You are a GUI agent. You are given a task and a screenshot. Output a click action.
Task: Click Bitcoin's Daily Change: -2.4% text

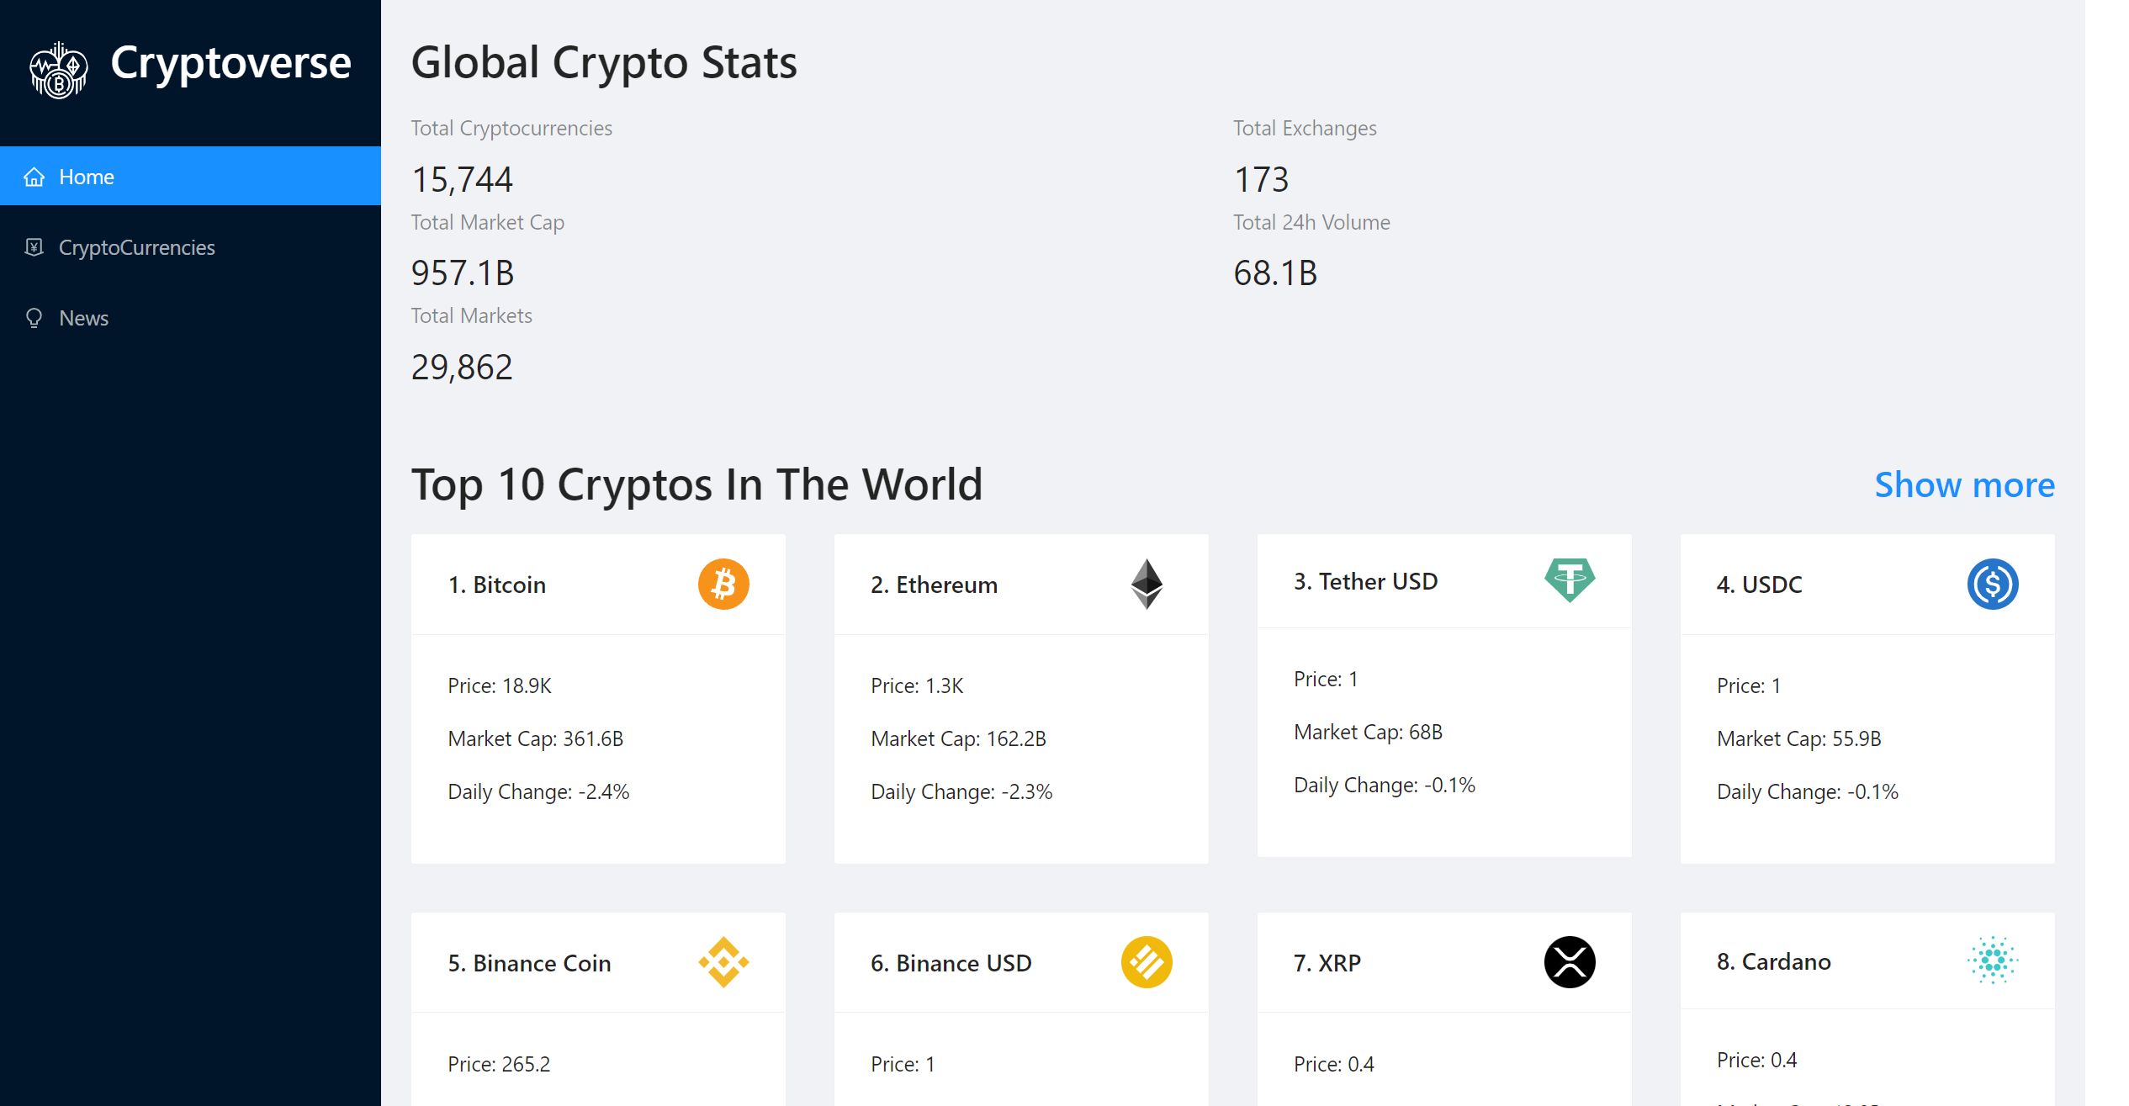(538, 791)
